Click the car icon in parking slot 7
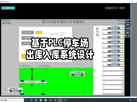 114,55
